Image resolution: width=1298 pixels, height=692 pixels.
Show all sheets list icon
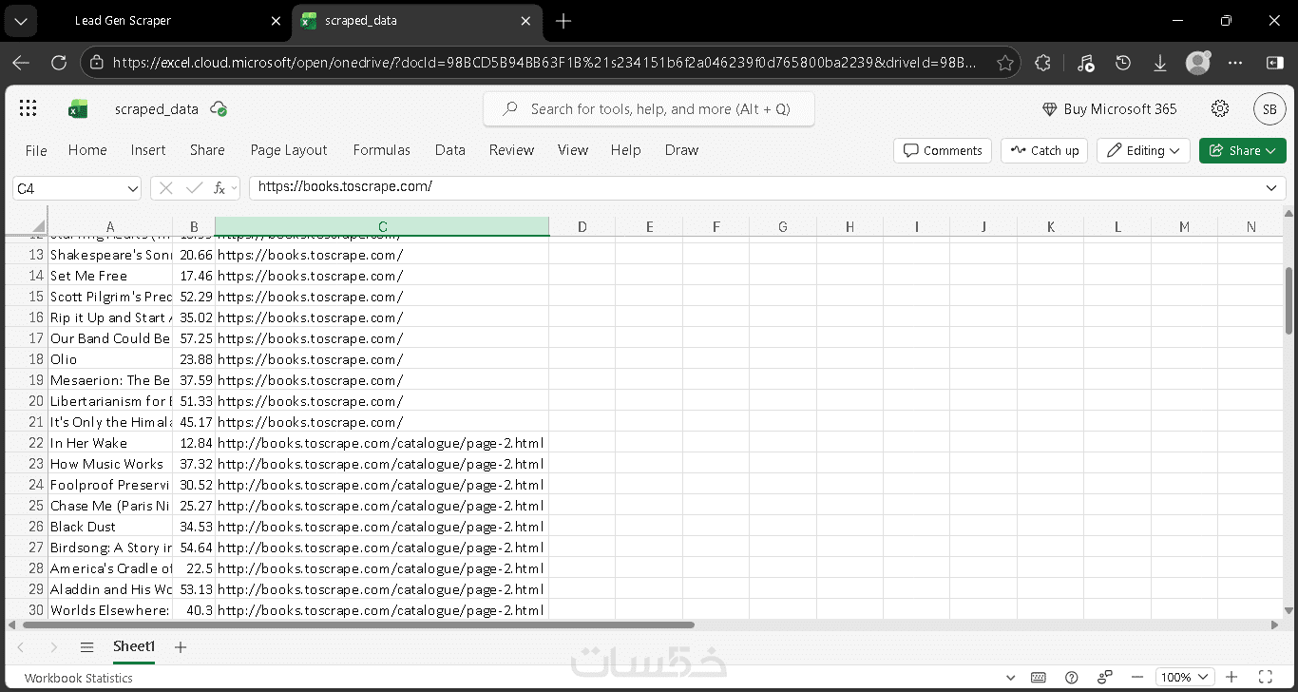point(86,647)
